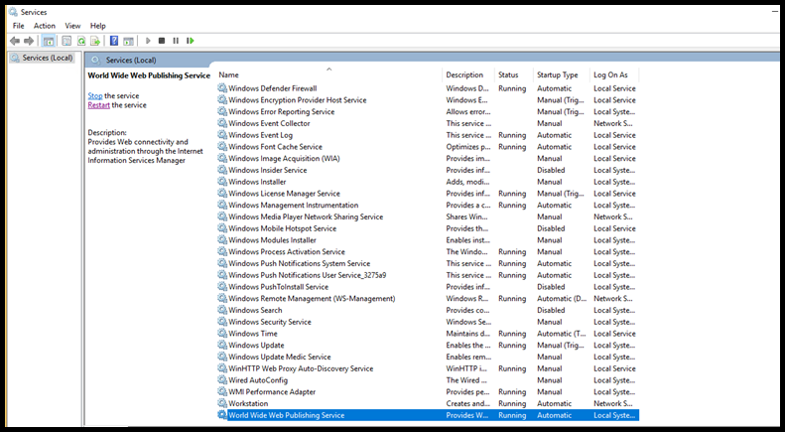Click the gear icon beside Windows Event Log
Image resolution: width=785 pixels, height=432 pixels.
coord(222,135)
